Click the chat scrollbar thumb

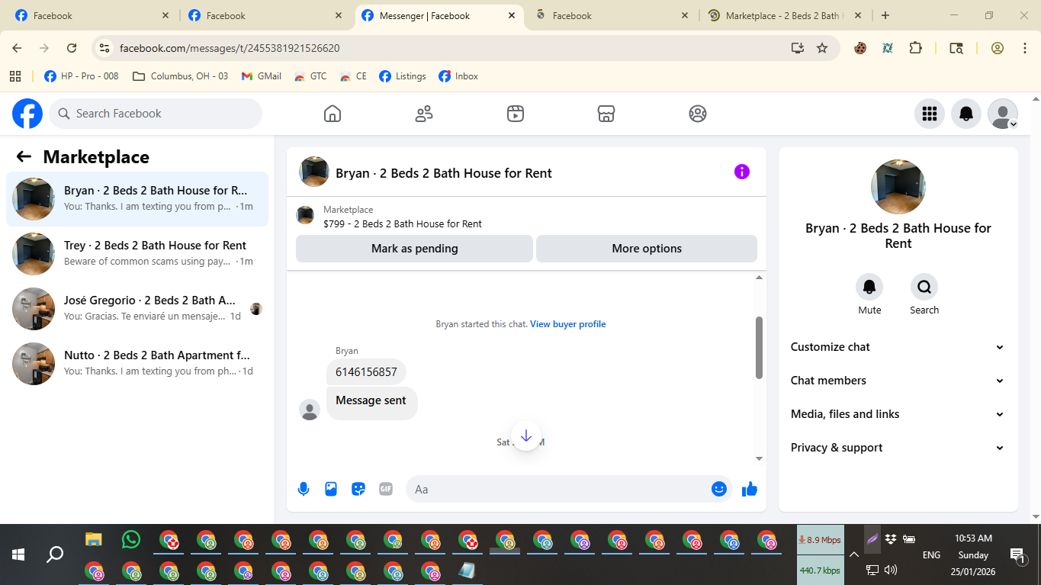point(759,347)
